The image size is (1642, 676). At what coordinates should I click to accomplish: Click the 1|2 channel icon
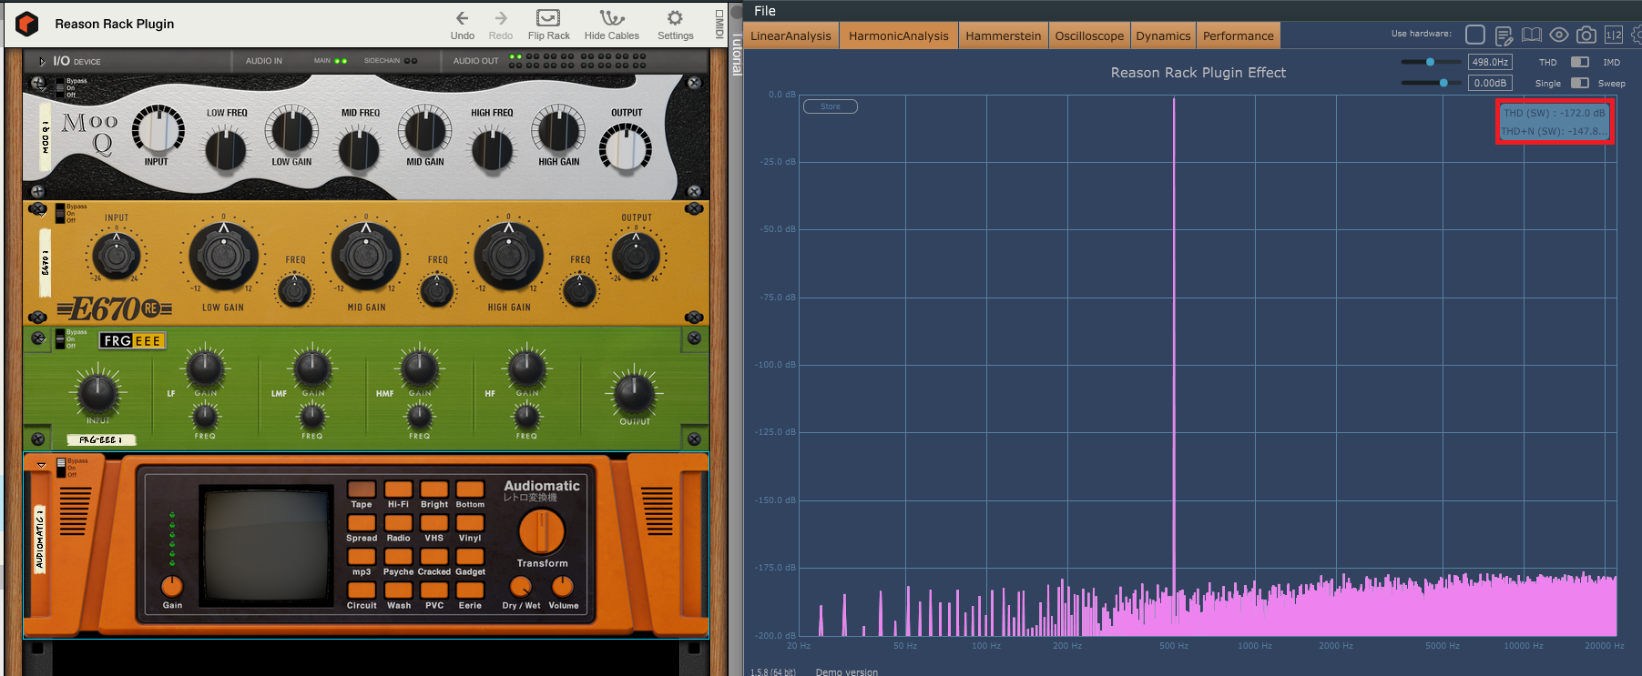click(1614, 35)
